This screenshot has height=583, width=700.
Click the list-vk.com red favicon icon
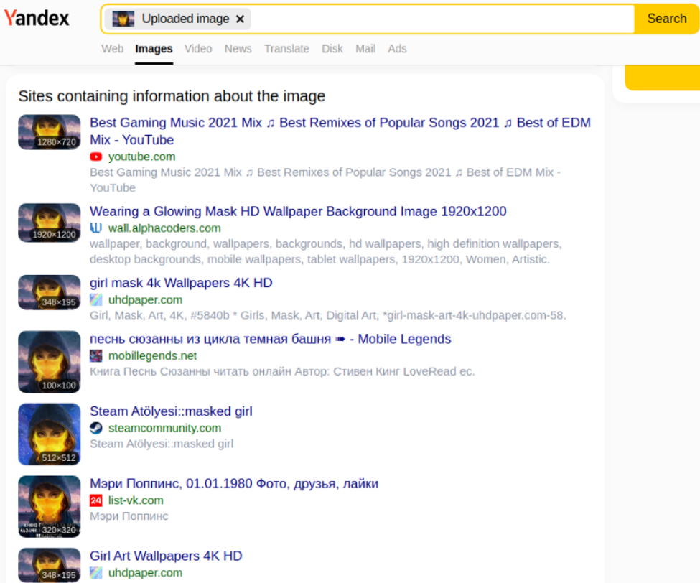point(96,500)
